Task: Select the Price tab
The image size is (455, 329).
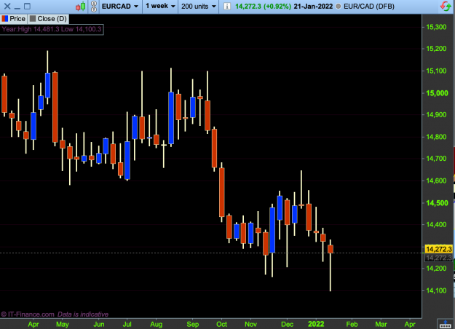Action: pyautogui.click(x=14, y=19)
